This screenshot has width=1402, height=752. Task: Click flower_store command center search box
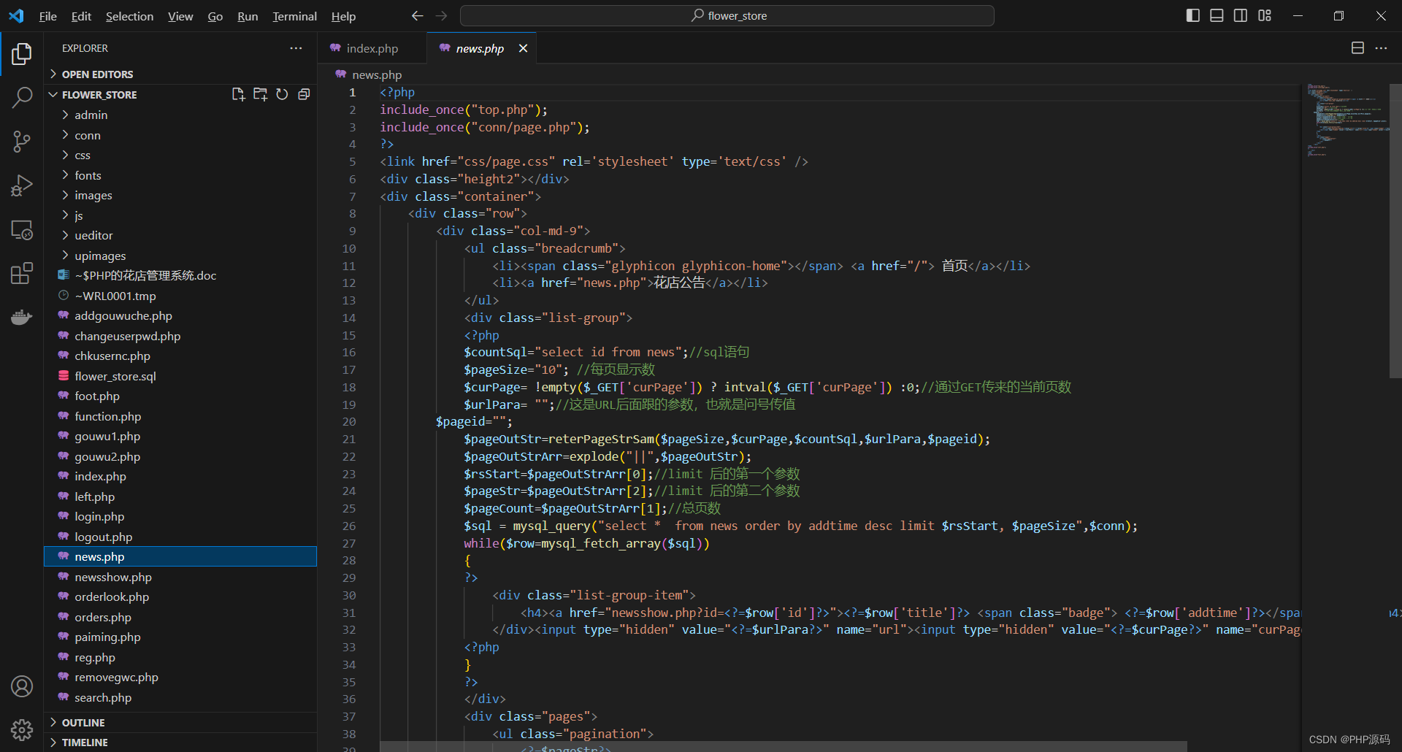727,15
